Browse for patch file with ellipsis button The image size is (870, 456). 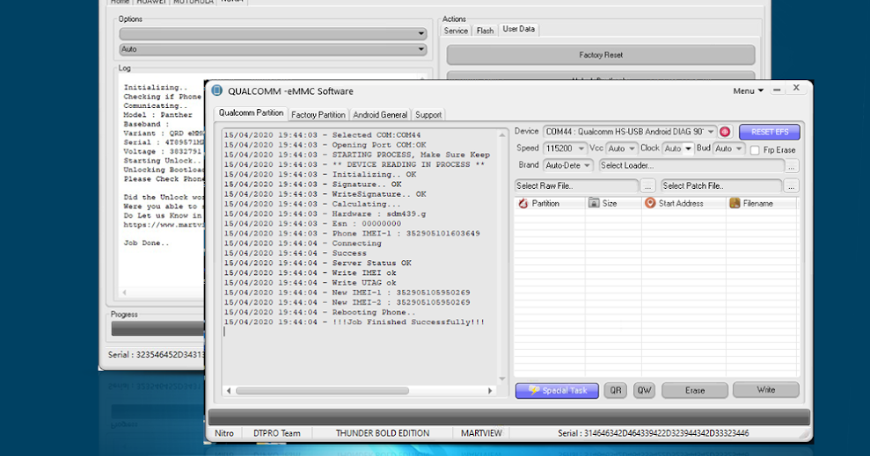pos(792,186)
